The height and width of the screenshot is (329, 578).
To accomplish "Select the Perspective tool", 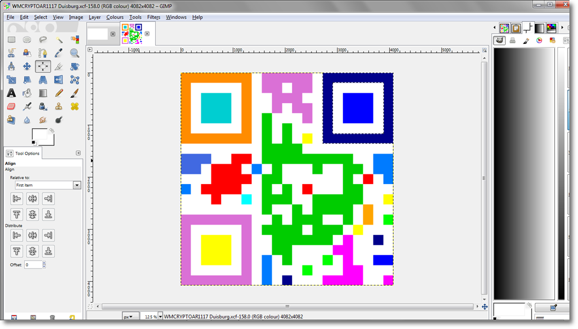I will pos(43,80).
